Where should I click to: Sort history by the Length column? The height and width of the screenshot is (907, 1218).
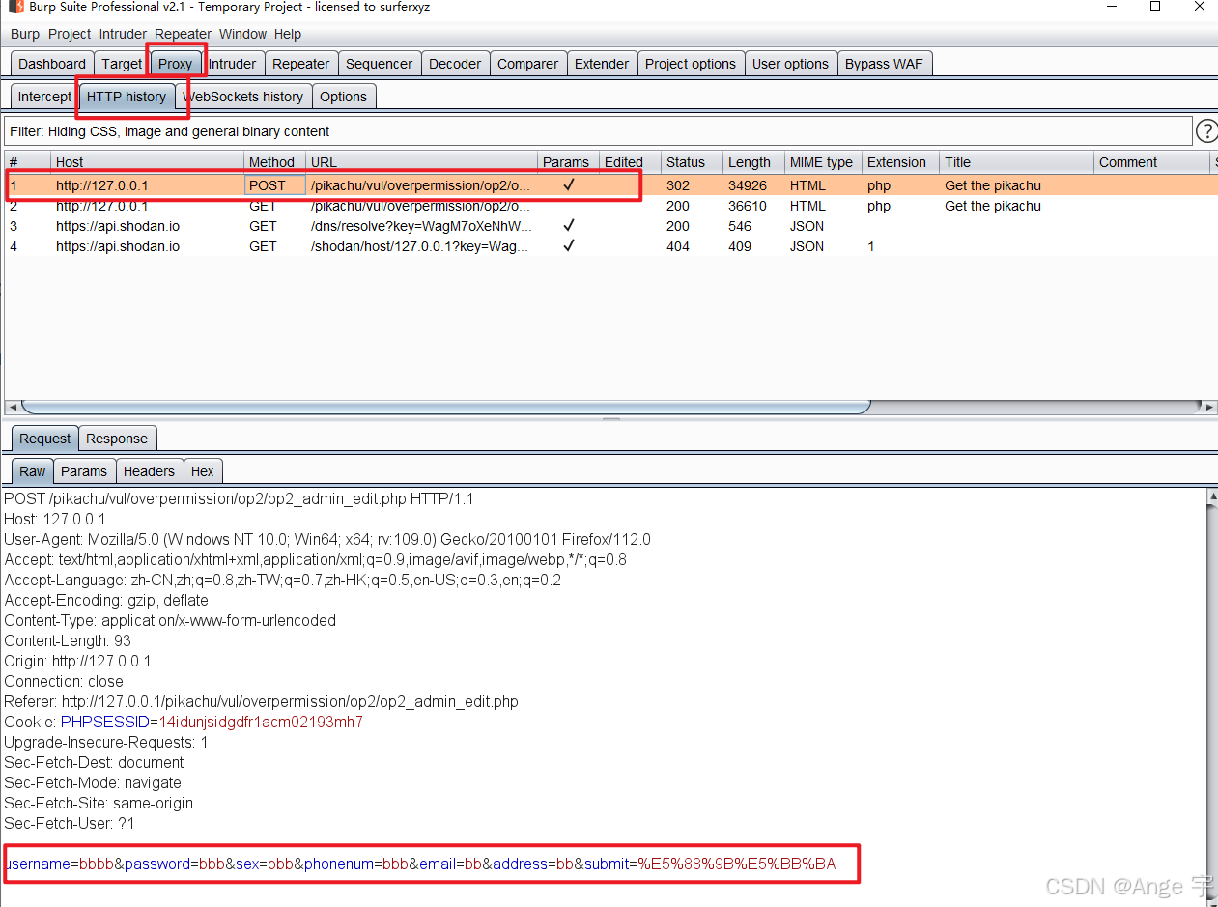coord(753,162)
